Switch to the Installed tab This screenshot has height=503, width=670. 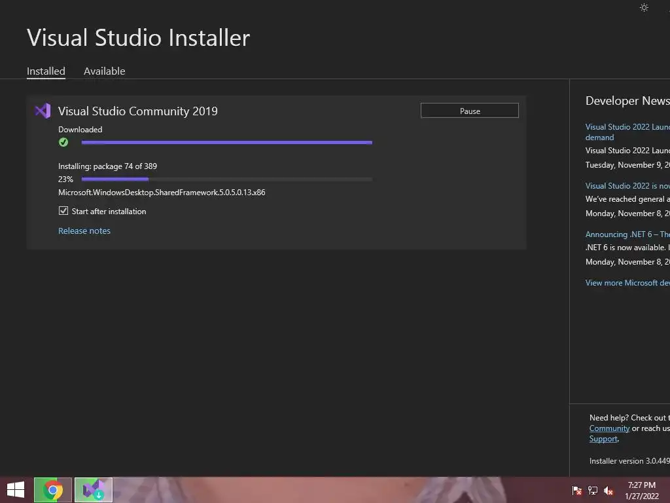pyautogui.click(x=46, y=71)
